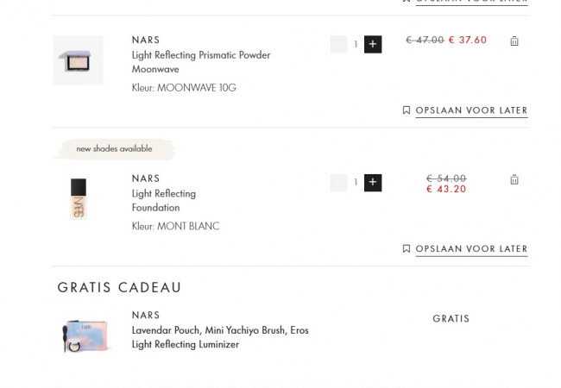Screen dimensions: 561x388
Task: Click bookmark icon beside Moonwave powder
Action: (407, 110)
